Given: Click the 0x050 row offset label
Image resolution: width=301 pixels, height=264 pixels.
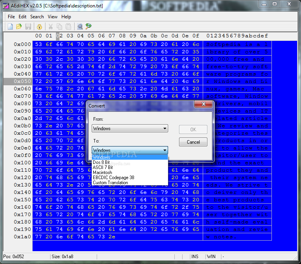Looking at the screenshot, I should 22,81.
